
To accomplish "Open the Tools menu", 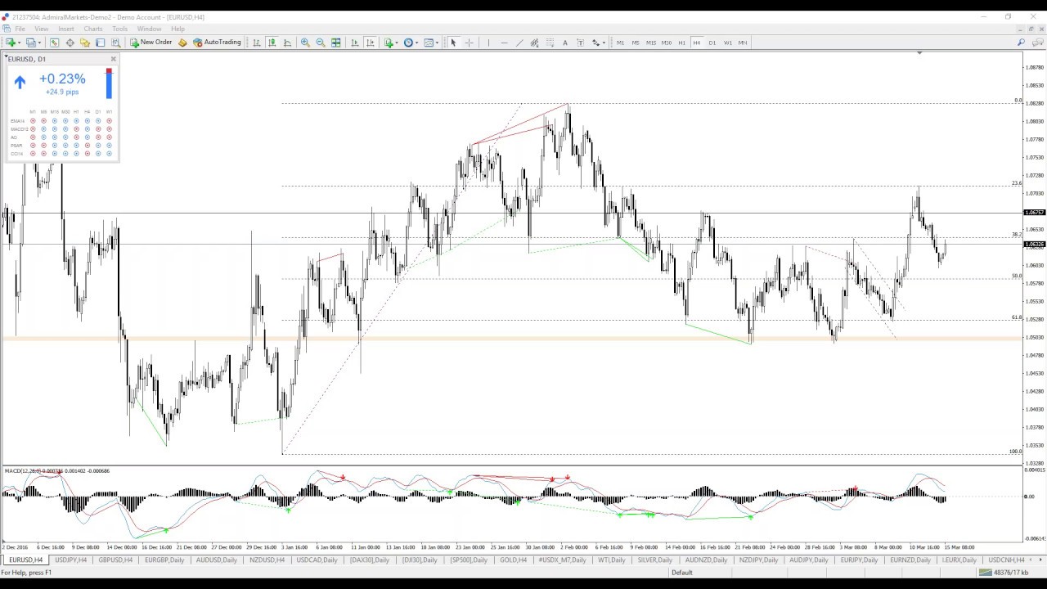I will point(120,29).
